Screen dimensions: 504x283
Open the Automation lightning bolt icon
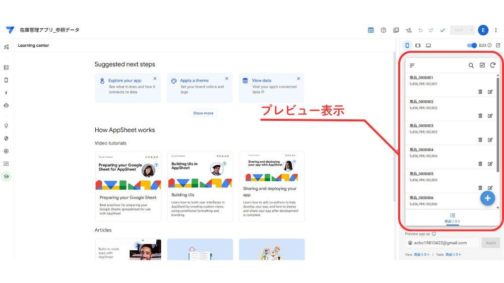click(6, 93)
